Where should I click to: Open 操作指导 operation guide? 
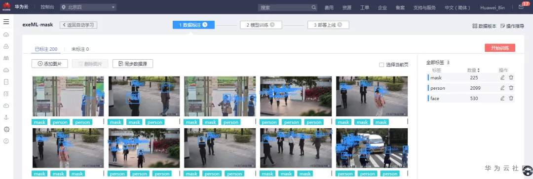(512, 26)
